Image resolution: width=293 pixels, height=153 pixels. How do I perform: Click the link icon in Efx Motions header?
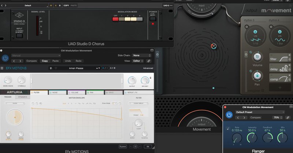pyautogui.click(x=149, y=61)
